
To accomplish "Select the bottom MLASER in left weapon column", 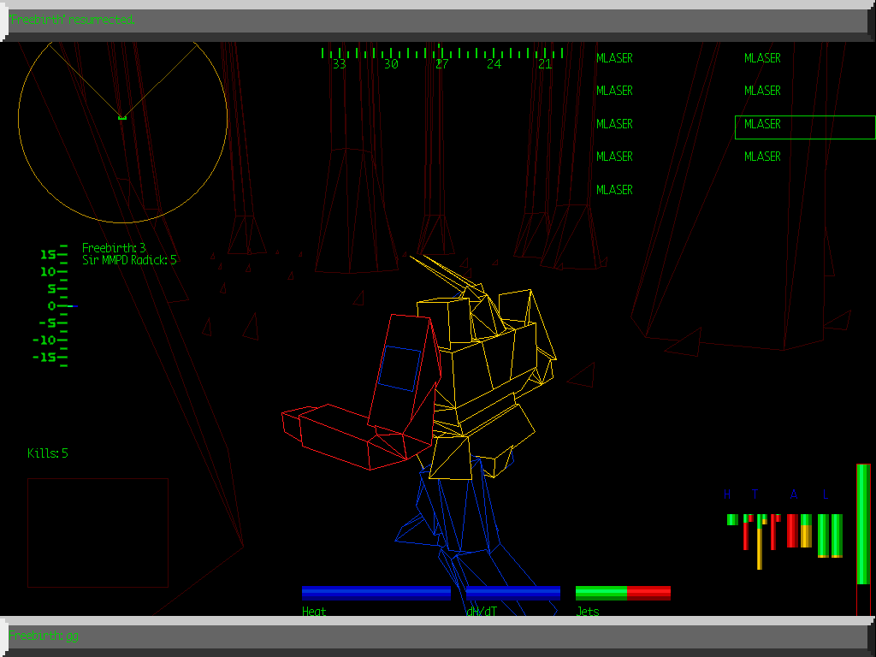I will click(614, 190).
